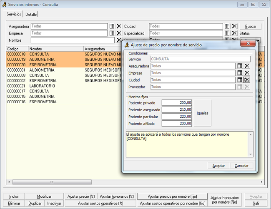The width and height of the screenshot is (271, 209).
Task: Click the Nombre search input field
Action: pyautogui.click(x=73, y=40)
